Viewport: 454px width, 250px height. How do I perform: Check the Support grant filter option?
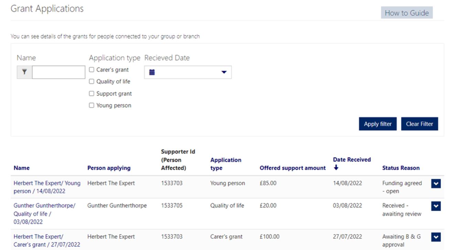point(91,94)
